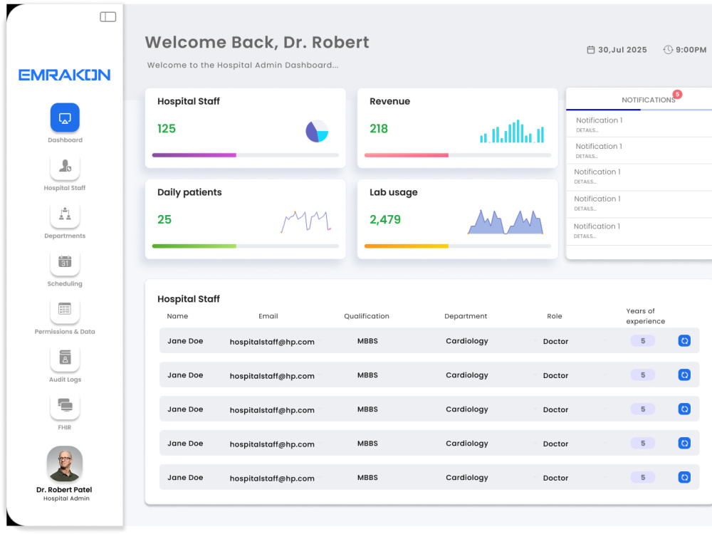Open the Permissions & Data icon

pos(65,310)
